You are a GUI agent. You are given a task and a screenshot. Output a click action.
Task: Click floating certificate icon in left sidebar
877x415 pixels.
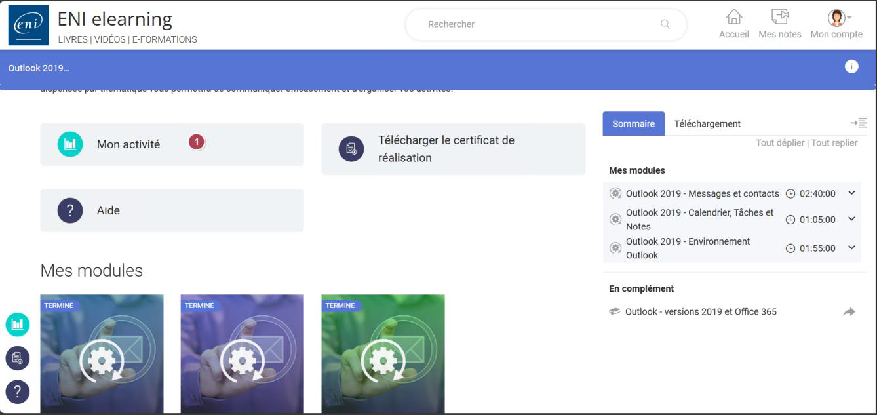18,359
